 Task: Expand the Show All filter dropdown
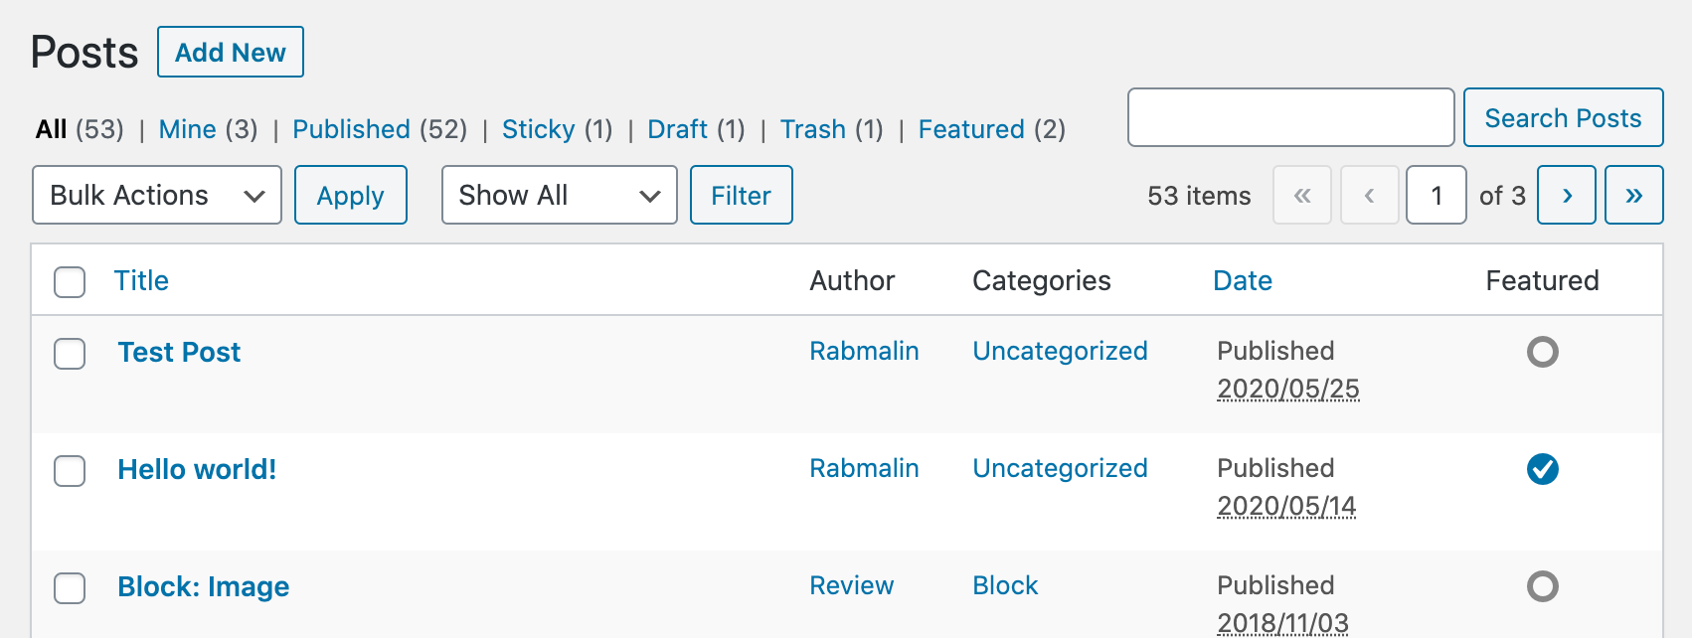pyautogui.click(x=559, y=195)
